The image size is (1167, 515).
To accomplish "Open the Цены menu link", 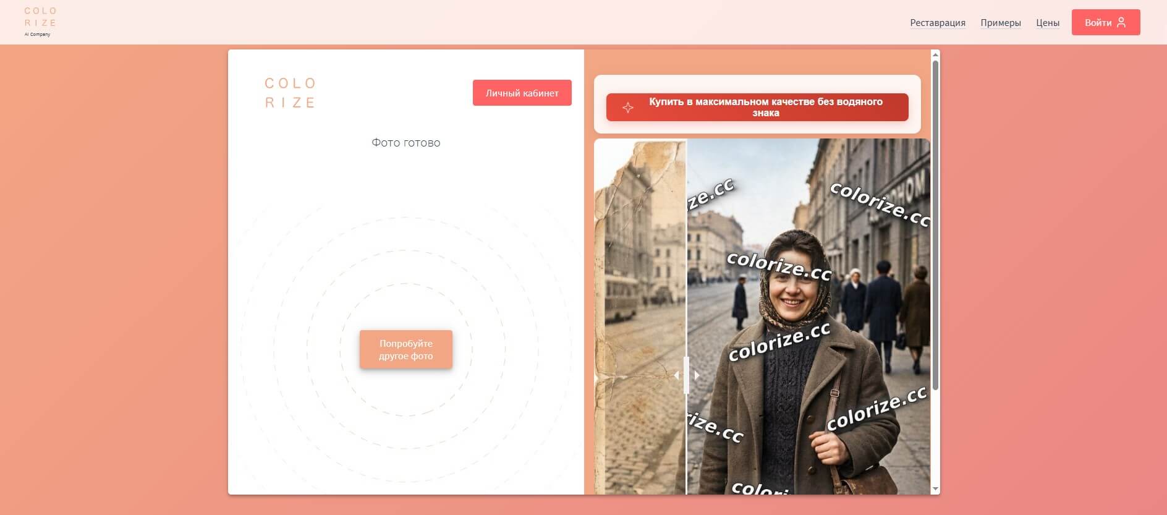I will [1048, 23].
